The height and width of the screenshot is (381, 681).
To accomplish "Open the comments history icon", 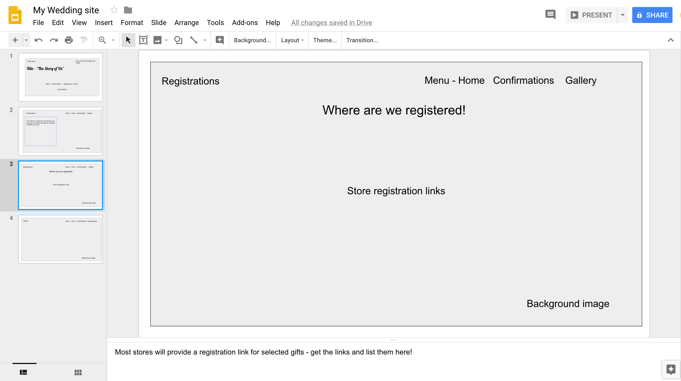I will [x=550, y=15].
